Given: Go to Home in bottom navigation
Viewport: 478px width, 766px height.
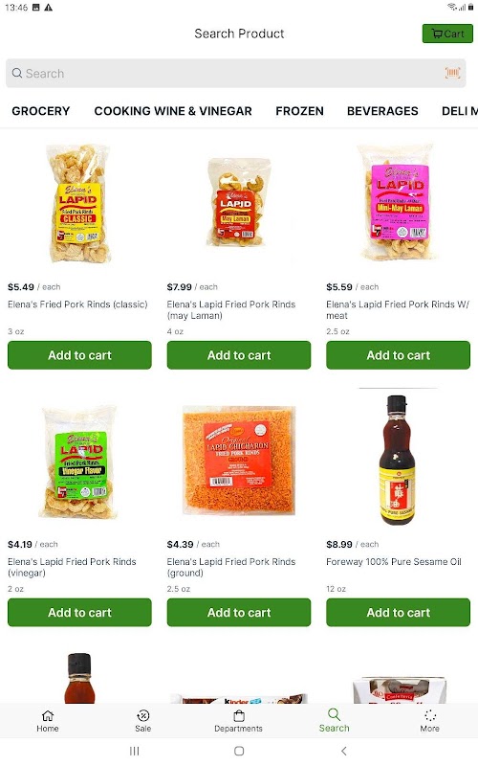Looking at the screenshot, I should (x=47, y=721).
